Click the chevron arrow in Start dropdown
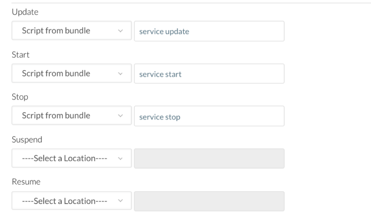Image resolution: width=371 pixels, height=222 pixels. 120,74
